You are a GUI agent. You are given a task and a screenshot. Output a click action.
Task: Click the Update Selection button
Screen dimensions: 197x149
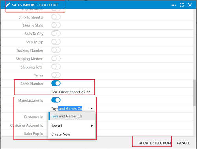(154, 143)
